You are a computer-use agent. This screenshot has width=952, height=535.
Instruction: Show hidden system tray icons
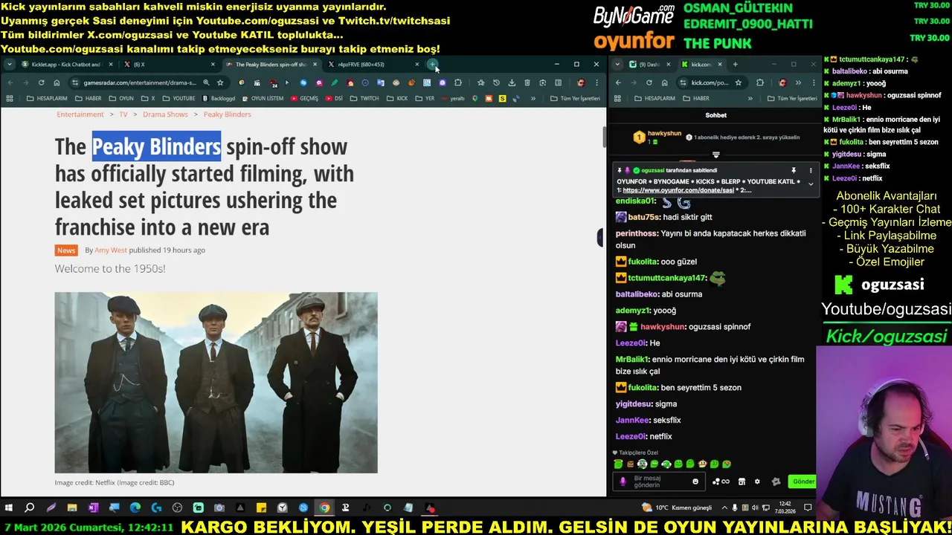coord(725,508)
